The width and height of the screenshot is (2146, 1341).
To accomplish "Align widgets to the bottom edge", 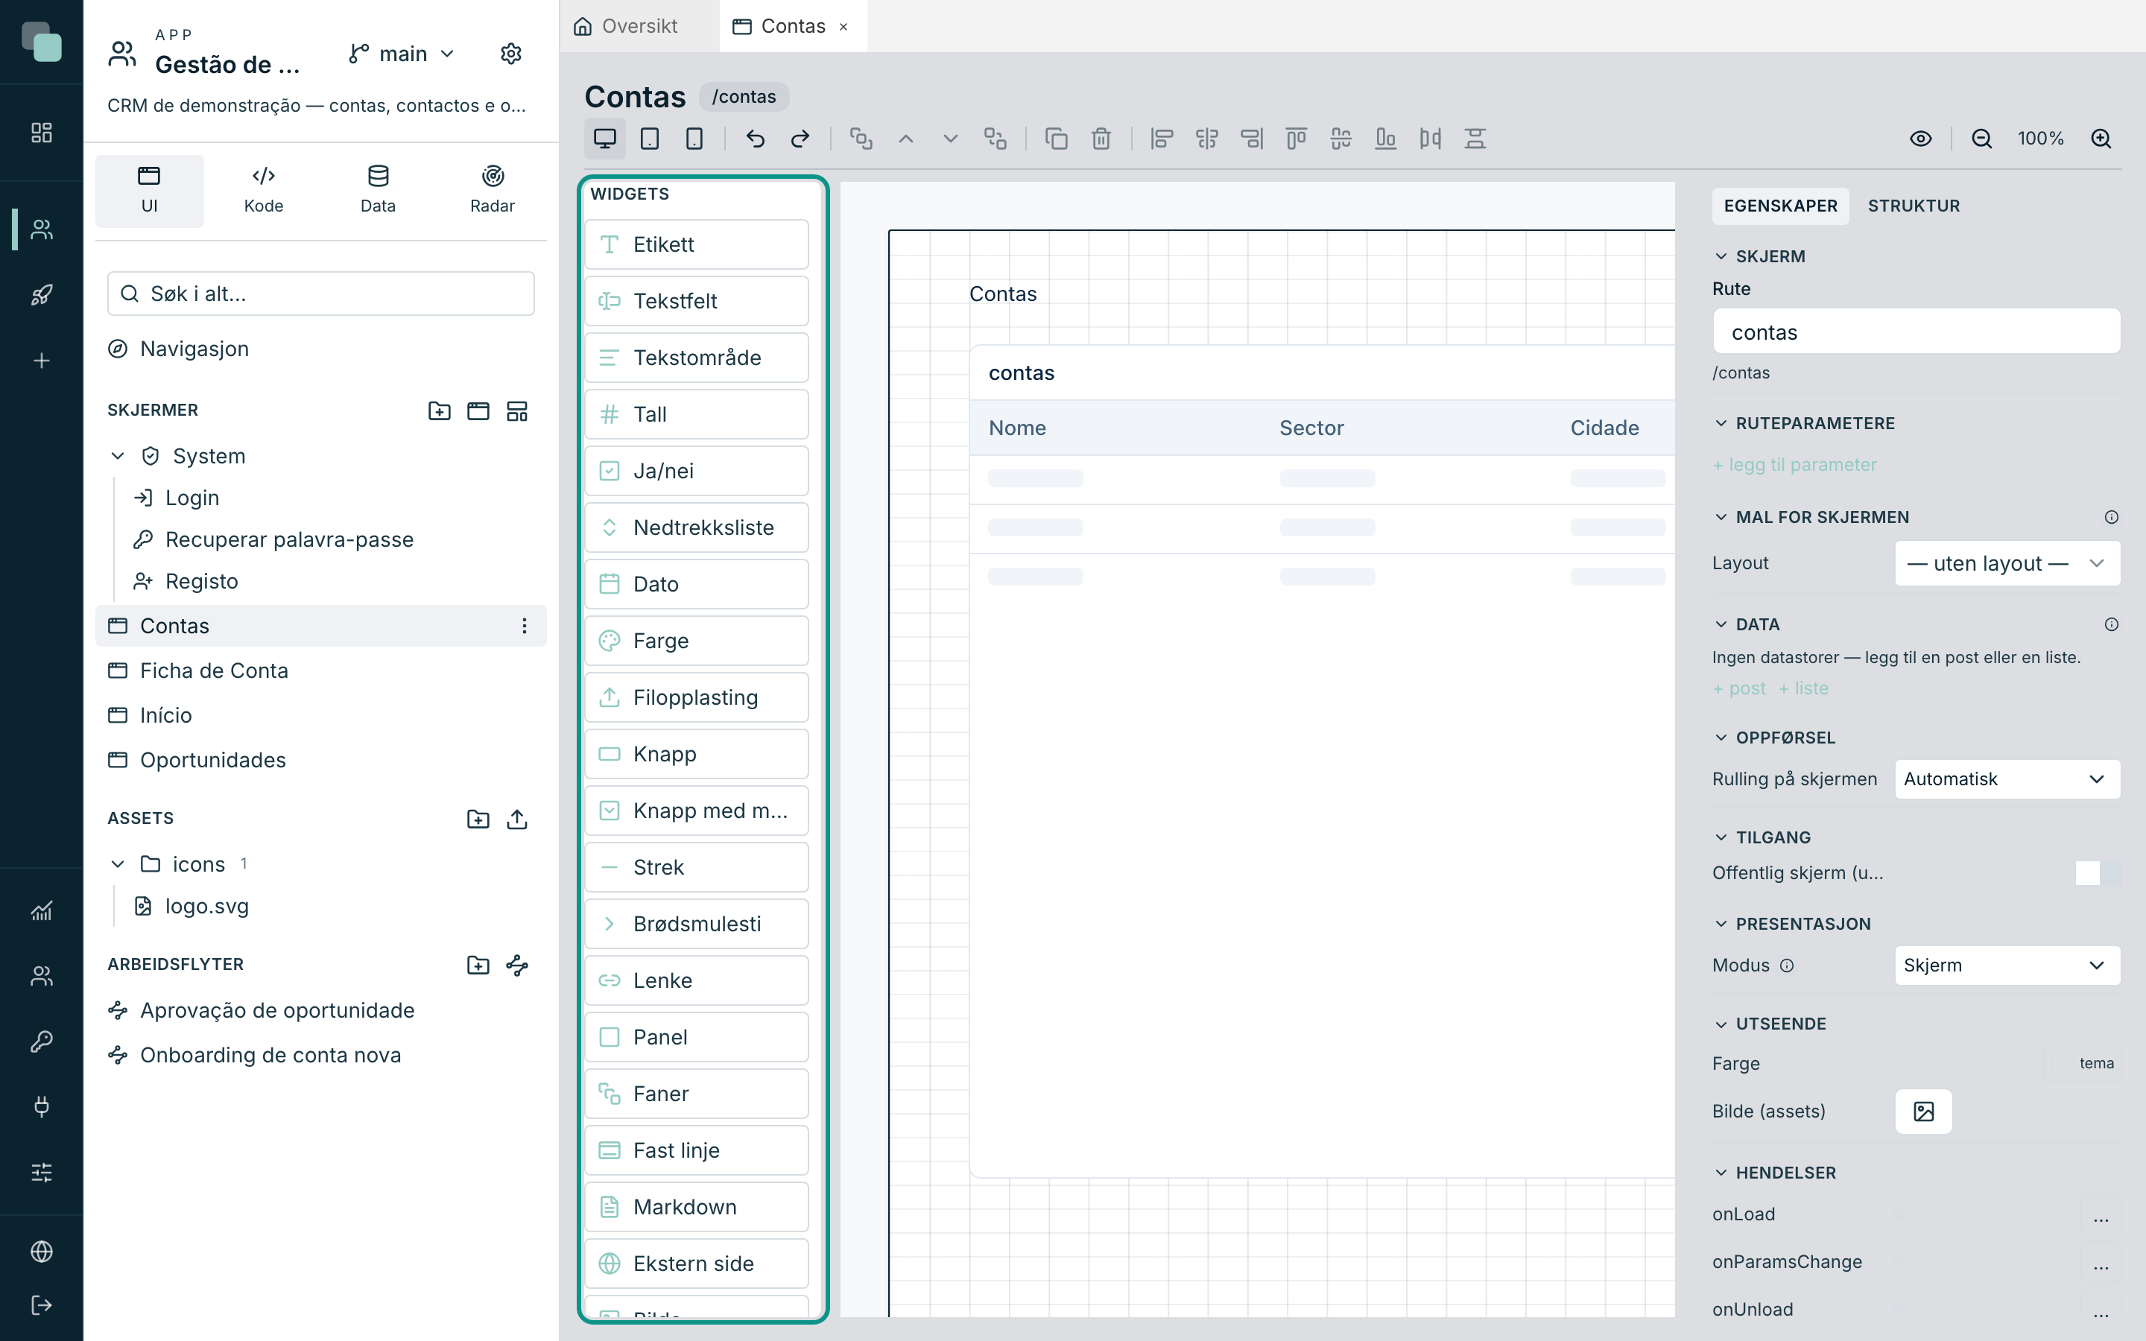I will point(1385,139).
